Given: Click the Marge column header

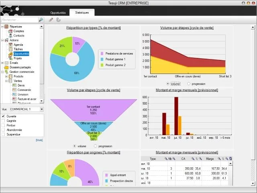Looking at the screenshot, I should (x=210, y=159).
